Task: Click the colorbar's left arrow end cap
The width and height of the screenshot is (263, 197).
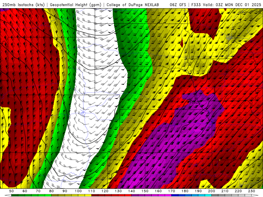Action: pos(8,195)
